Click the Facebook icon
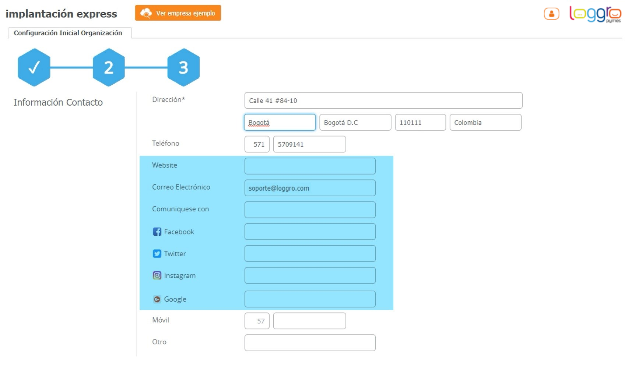This screenshot has width=628, height=369. 157,232
